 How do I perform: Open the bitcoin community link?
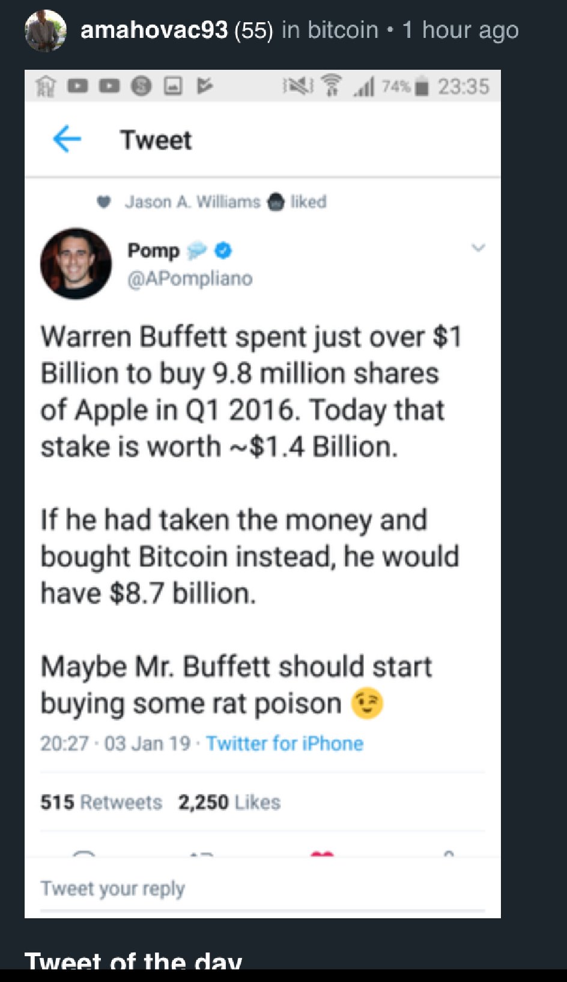tap(343, 30)
